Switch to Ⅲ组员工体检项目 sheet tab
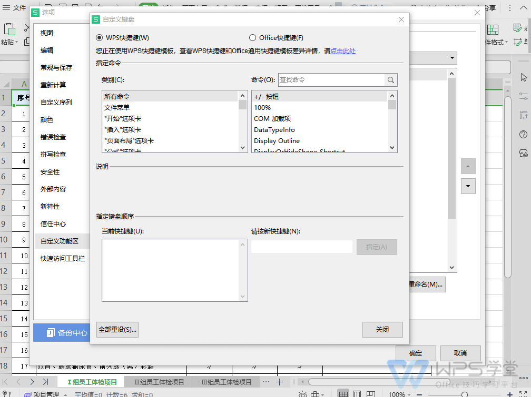 [226, 382]
